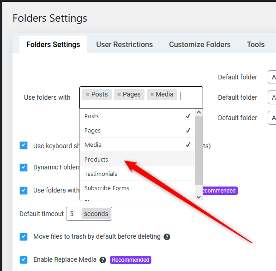Click the dropdown list scrollbar thumb
The width and height of the screenshot is (276, 271).
(x=199, y=151)
